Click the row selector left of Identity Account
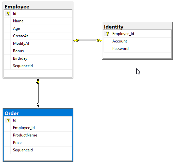This screenshot has height=165, width=175. coord(107,41)
